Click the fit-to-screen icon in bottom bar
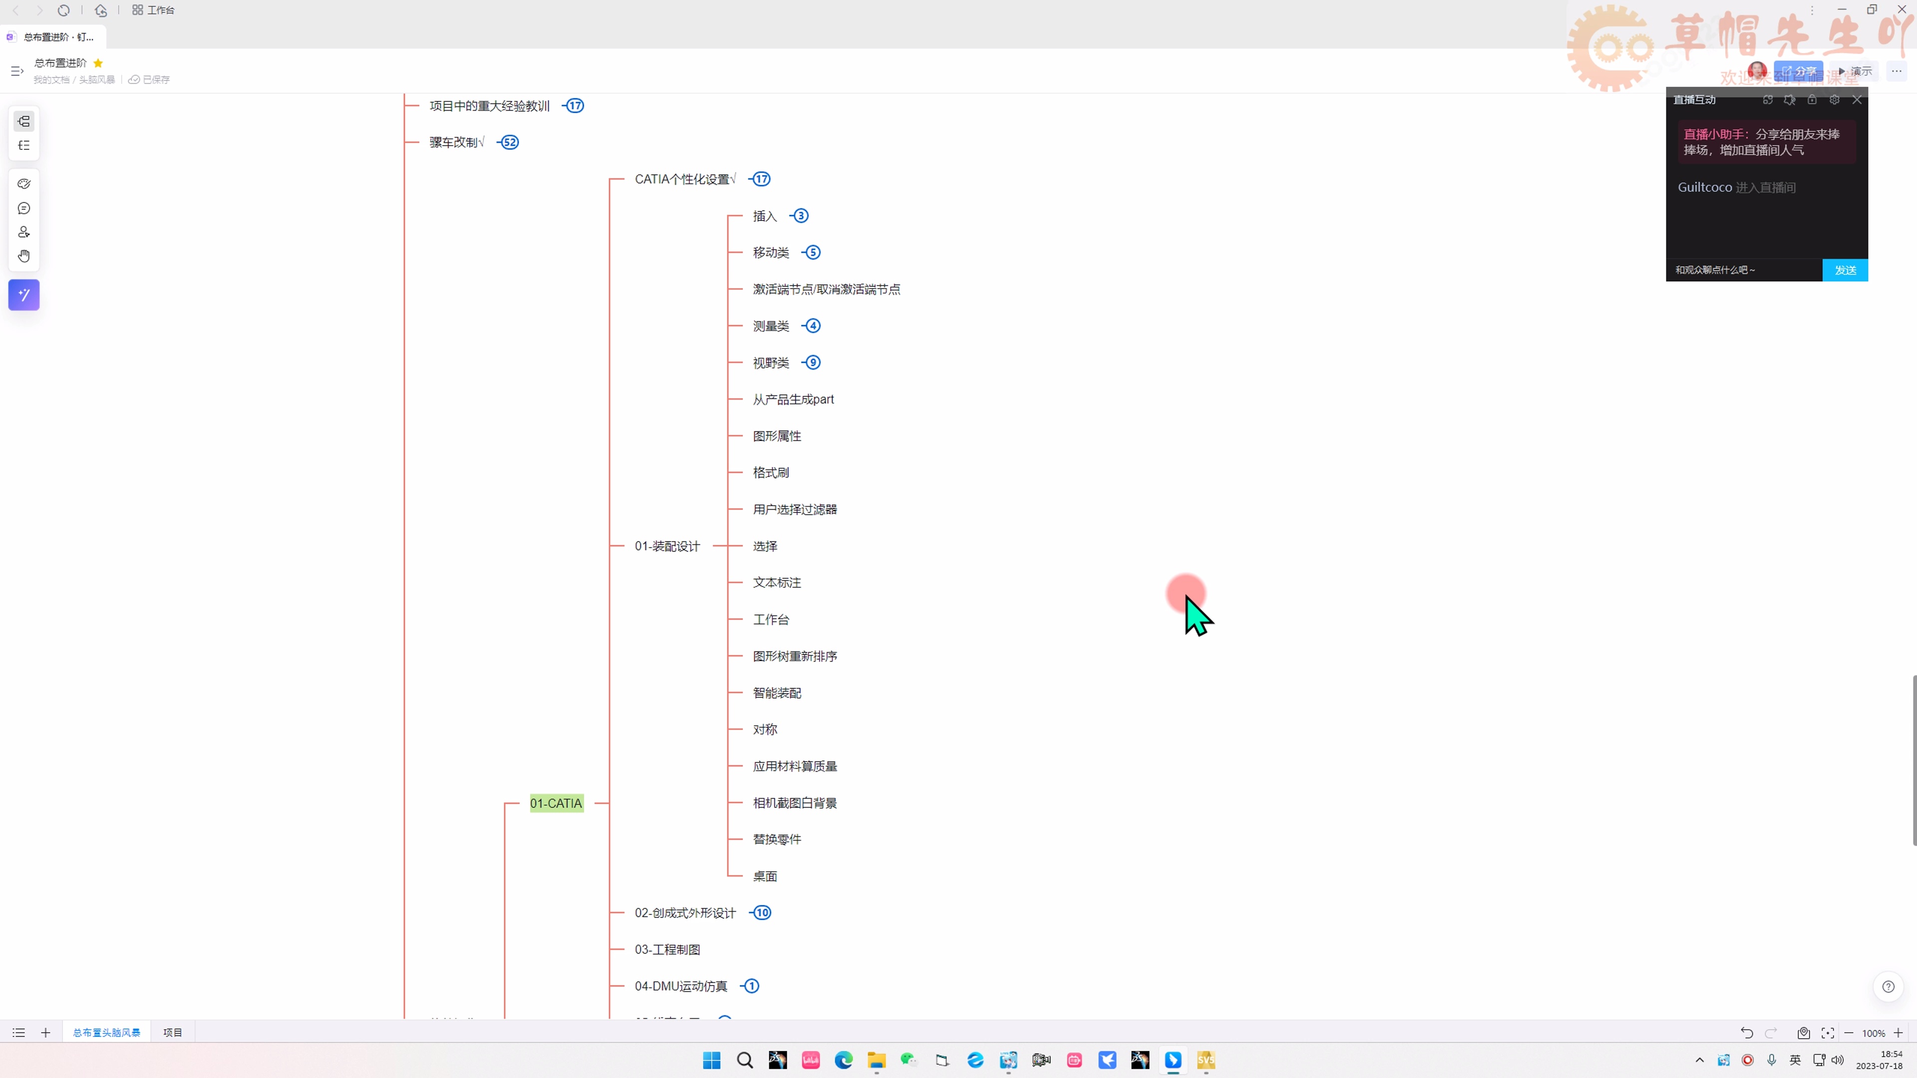Viewport: 1917px width, 1078px height. point(1828,1033)
